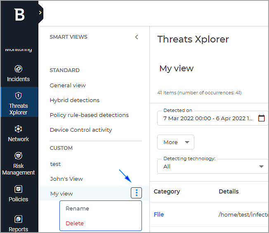Open the Reports section icon

tap(19, 219)
